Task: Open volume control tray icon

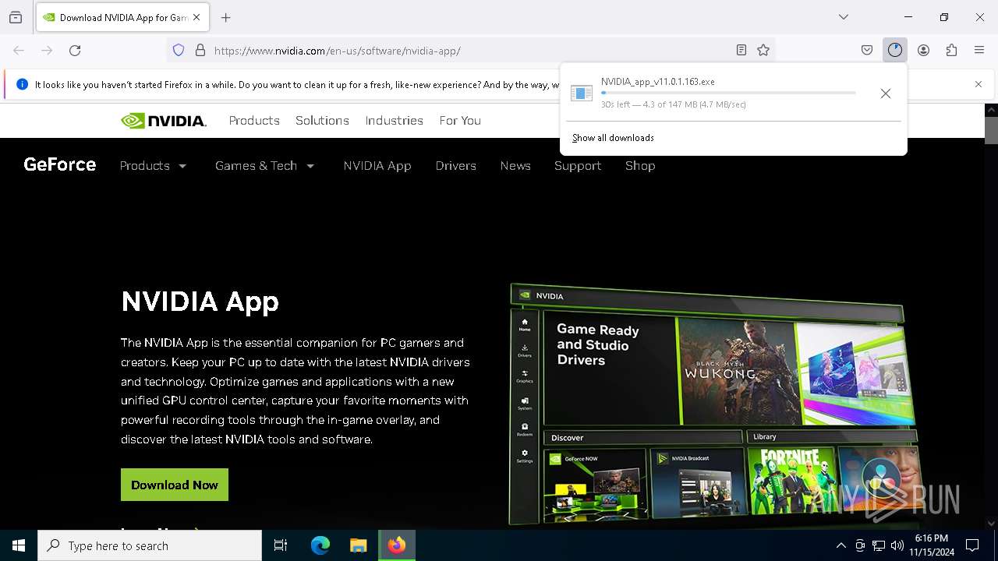Action: click(897, 545)
